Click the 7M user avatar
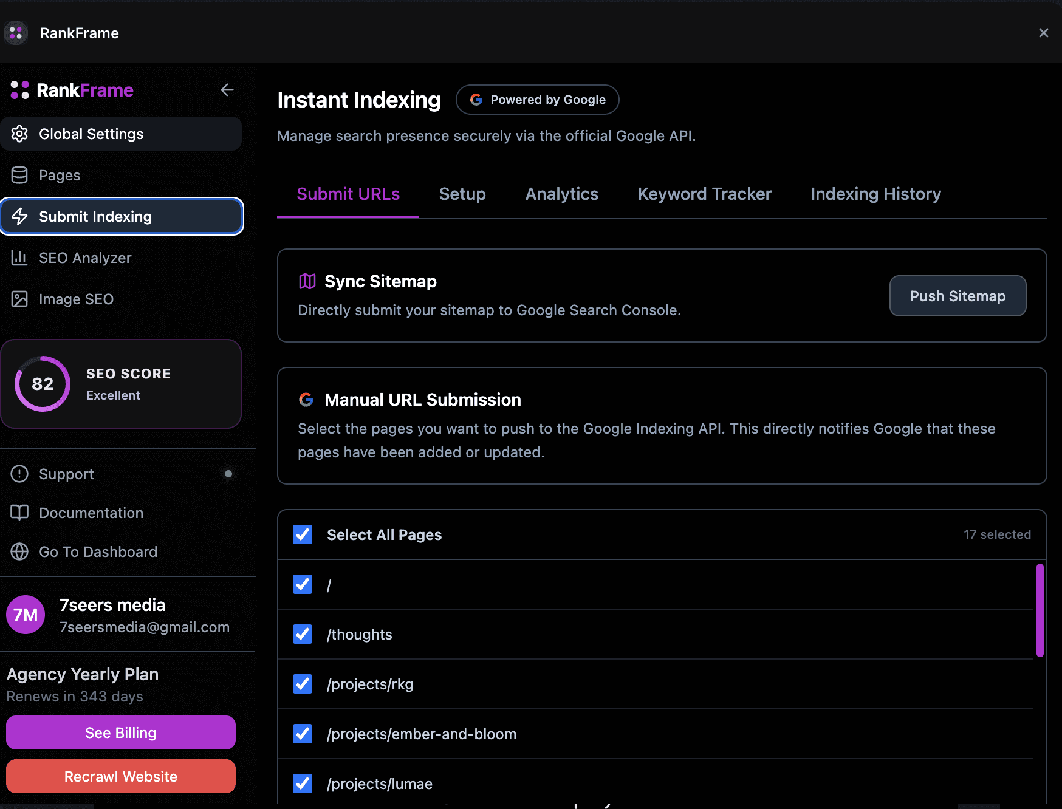Image resolution: width=1062 pixels, height=809 pixels. pyautogui.click(x=26, y=615)
